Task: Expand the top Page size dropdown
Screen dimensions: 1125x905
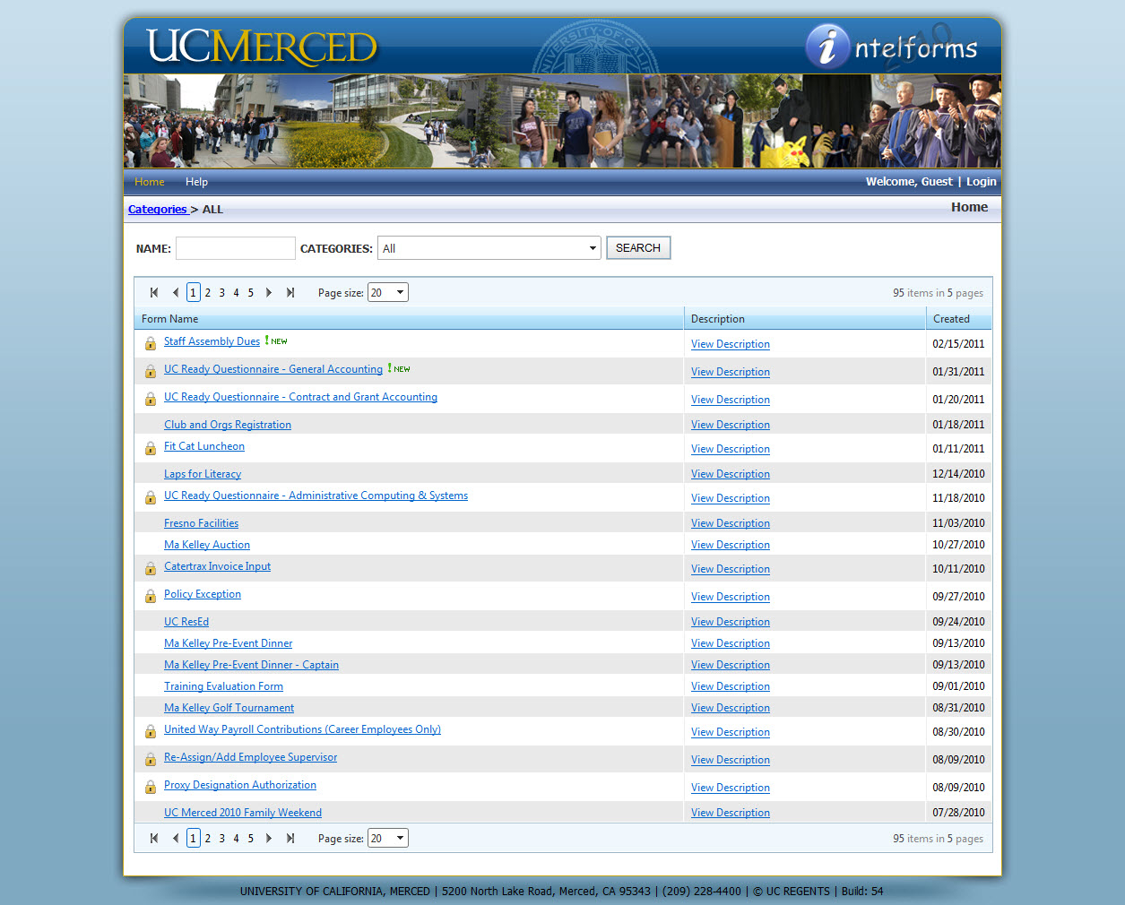Action: [x=399, y=293]
